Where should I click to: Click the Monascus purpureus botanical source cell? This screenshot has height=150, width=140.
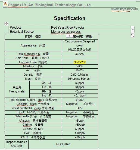[x=90, y=32]
